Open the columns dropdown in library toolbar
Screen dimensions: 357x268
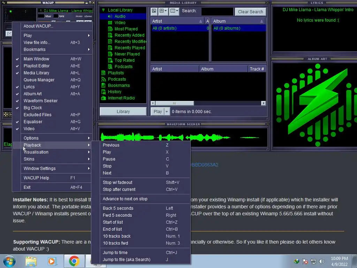click(x=174, y=11)
